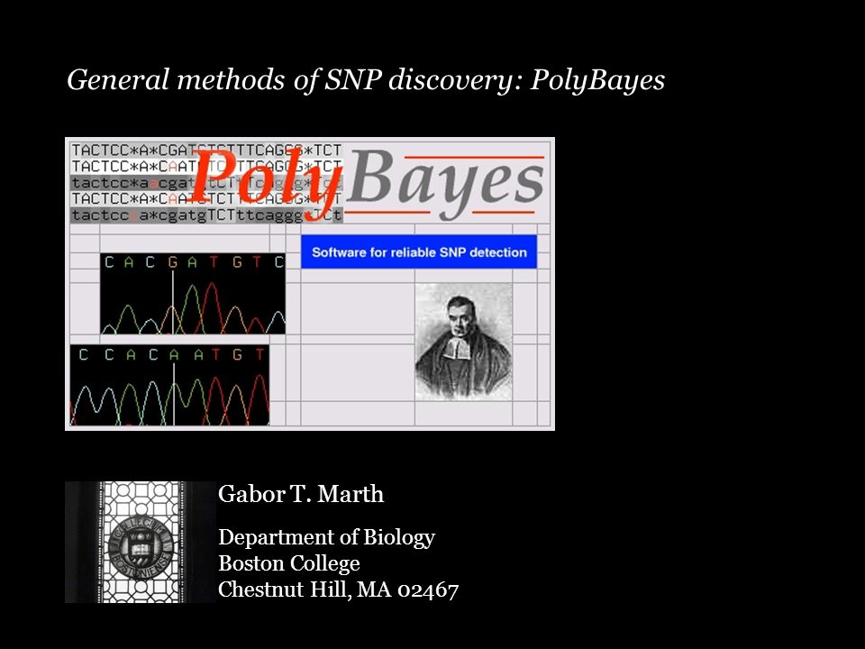This screenshot has height=649, width=865.
Task: Click the blue 'Software for reliable SNP detection' banner
Action: coord(419,252)
